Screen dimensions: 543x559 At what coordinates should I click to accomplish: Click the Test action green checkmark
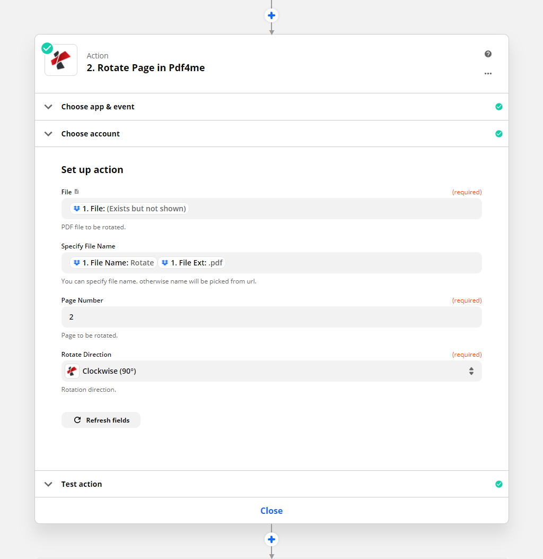[498, 484]
